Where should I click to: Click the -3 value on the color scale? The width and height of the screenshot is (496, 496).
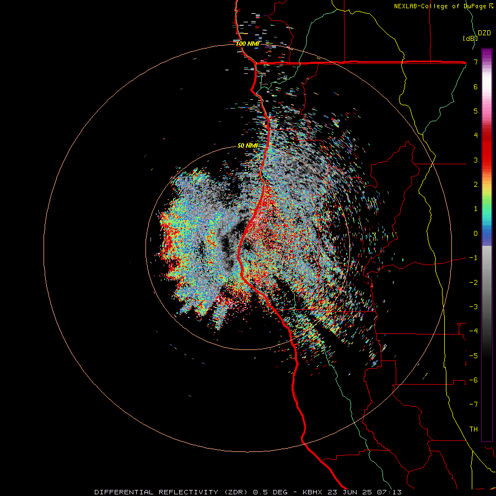473,306
